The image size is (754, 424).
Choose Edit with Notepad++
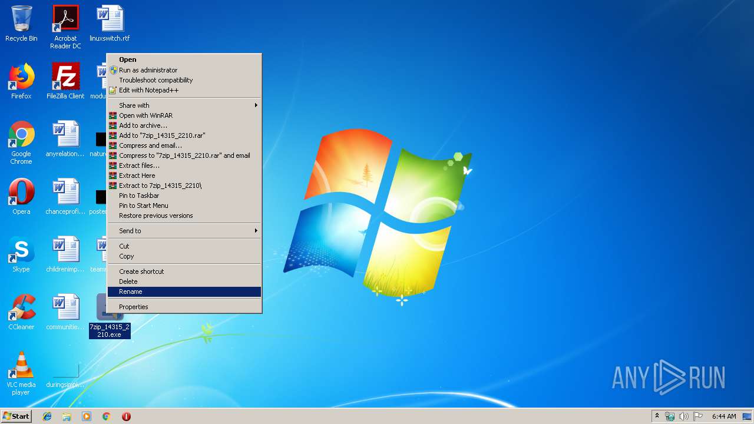(184, 90)
